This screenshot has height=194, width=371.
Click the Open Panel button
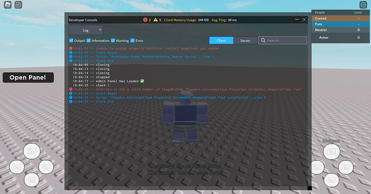point(28,78)
